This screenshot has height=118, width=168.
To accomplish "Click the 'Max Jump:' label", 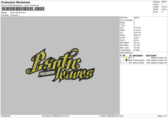I will coord(125,48).
